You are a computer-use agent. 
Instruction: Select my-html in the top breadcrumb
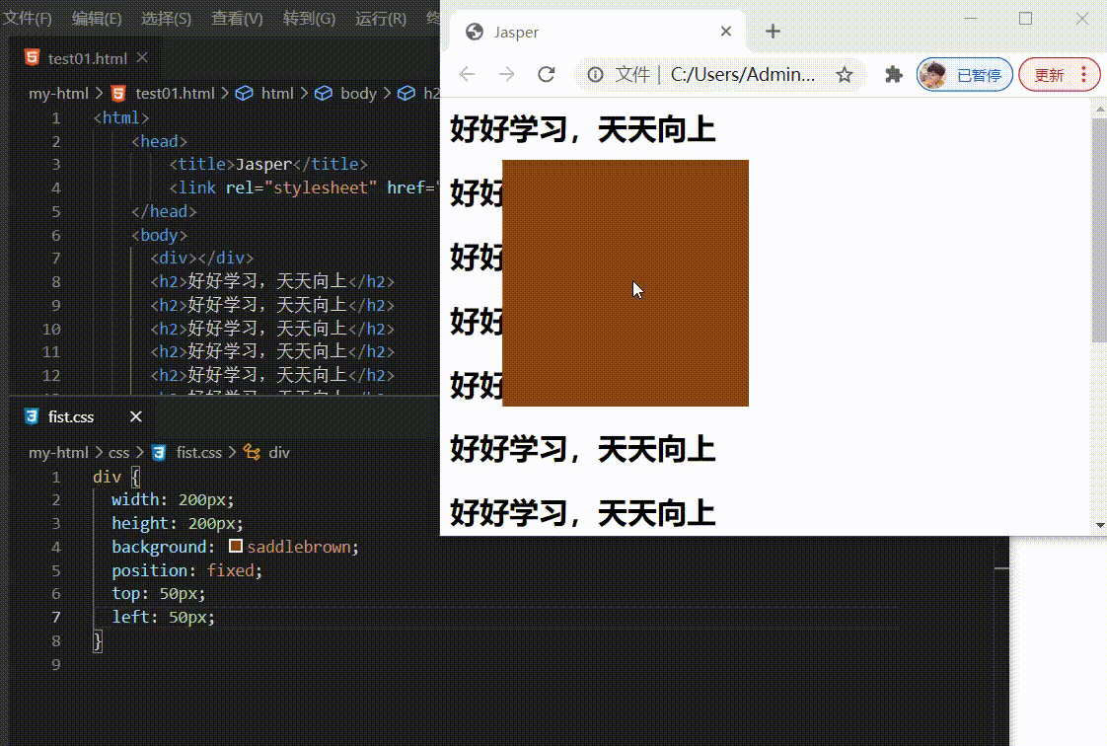pos(58,93)
